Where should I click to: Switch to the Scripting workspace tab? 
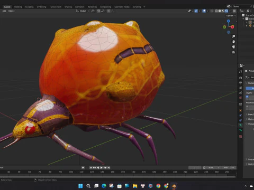click(137, 7)
